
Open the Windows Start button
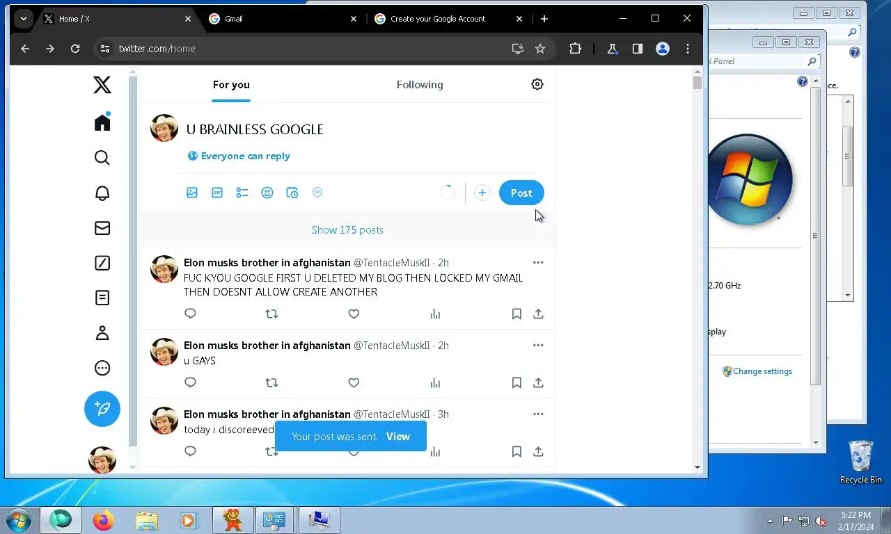click(x=19, y=520)
